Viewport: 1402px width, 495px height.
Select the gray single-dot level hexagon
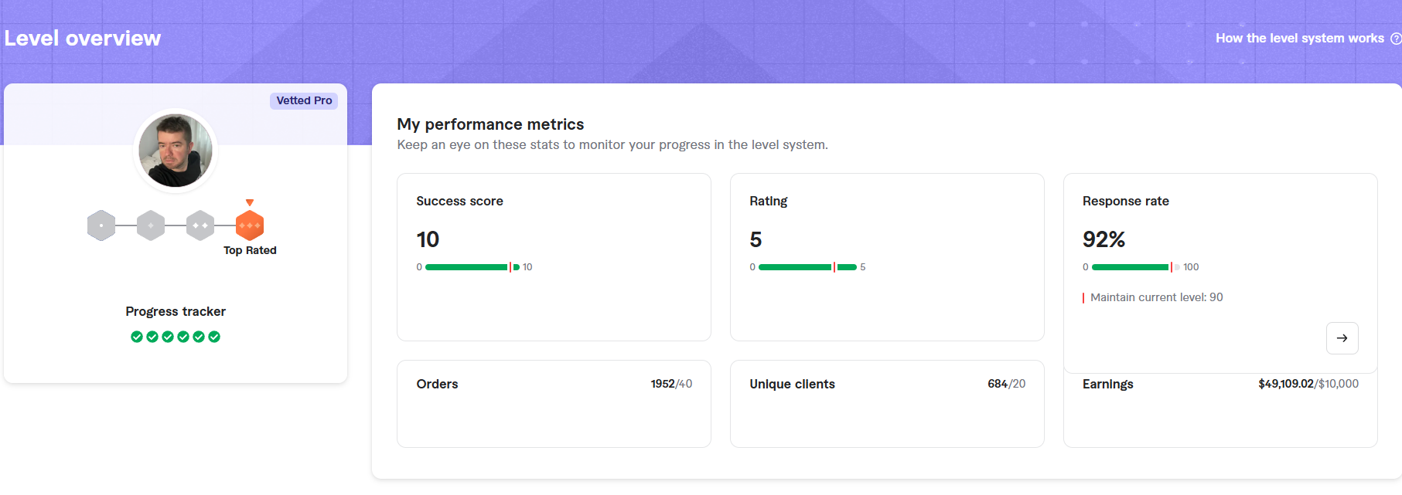tap(101, 225)
